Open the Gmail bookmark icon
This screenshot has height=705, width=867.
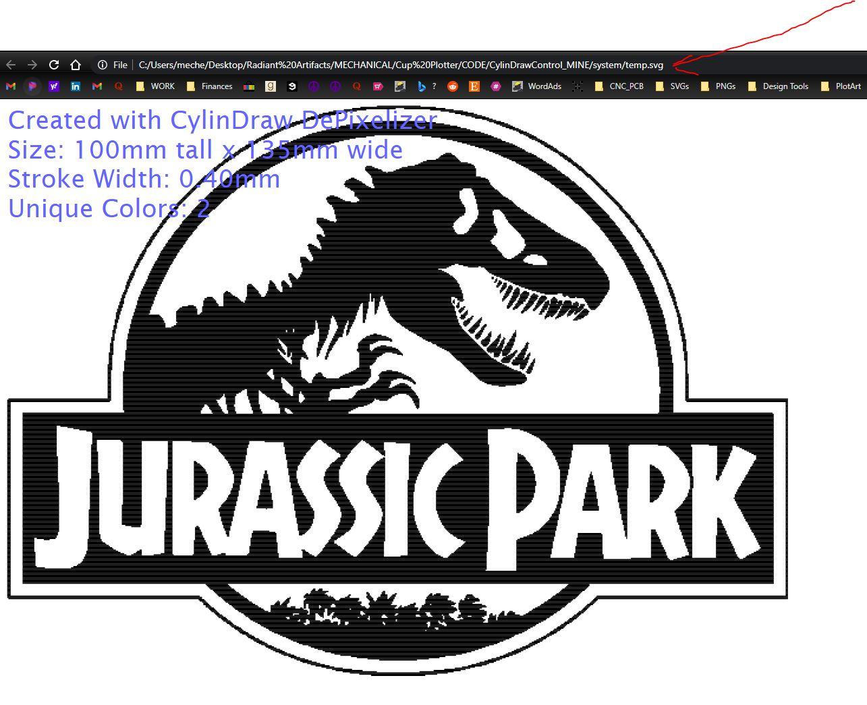[10, 86]
